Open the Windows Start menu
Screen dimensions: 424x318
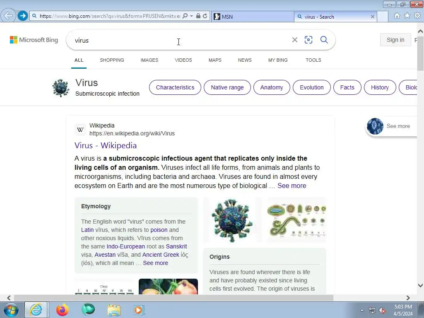coord(11,310)
